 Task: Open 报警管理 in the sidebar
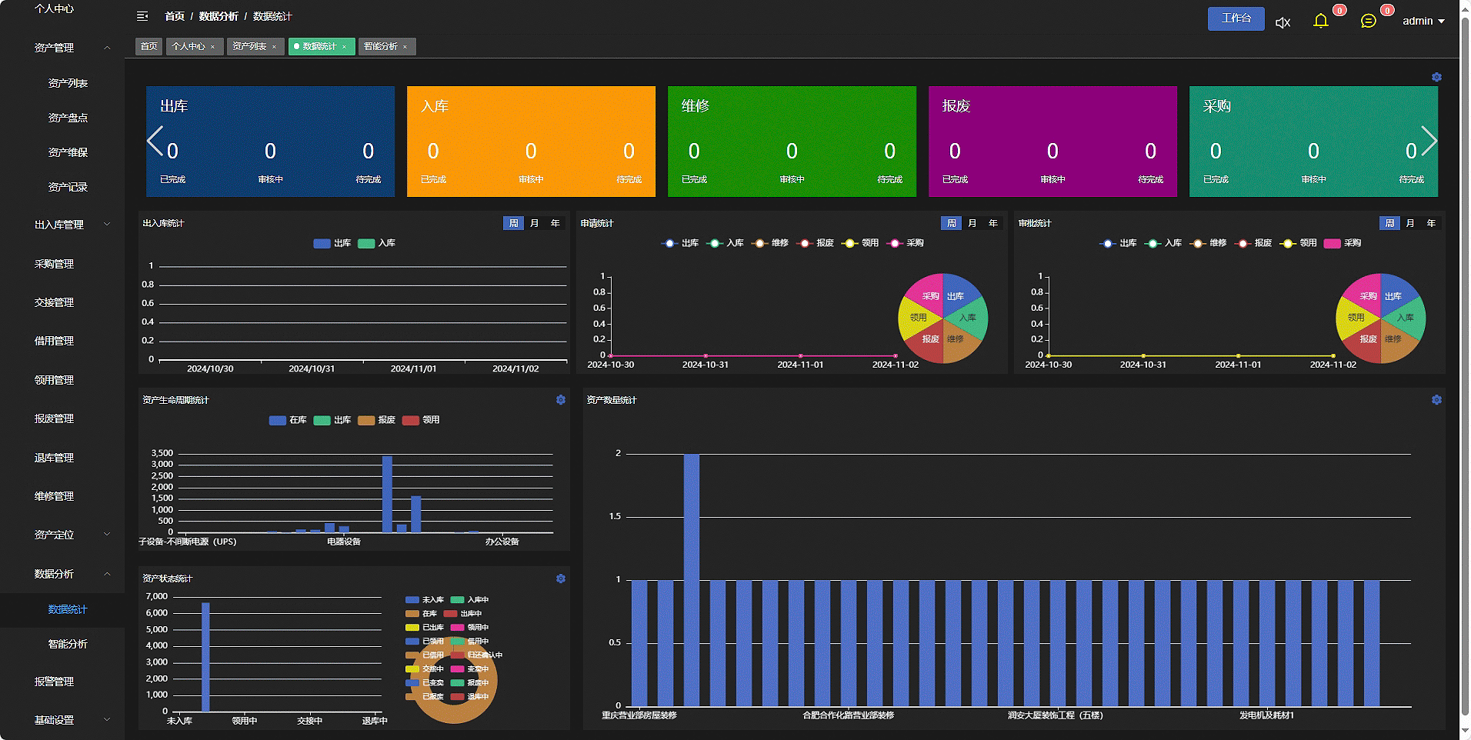54,682
